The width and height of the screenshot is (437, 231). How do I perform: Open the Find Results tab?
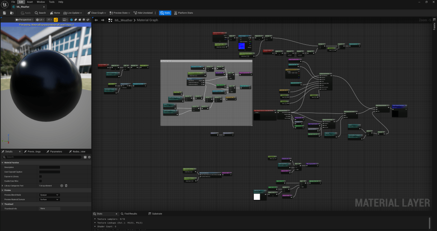point(129,214)
